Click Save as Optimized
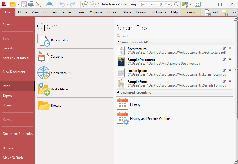Viewport: 238px width, 164px height. click(x=16, y=58)
